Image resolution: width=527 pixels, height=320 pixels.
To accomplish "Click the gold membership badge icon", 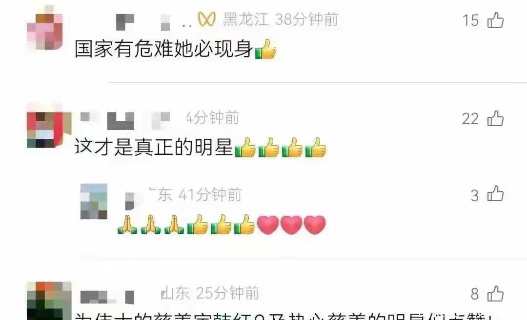I will [206, 19].
